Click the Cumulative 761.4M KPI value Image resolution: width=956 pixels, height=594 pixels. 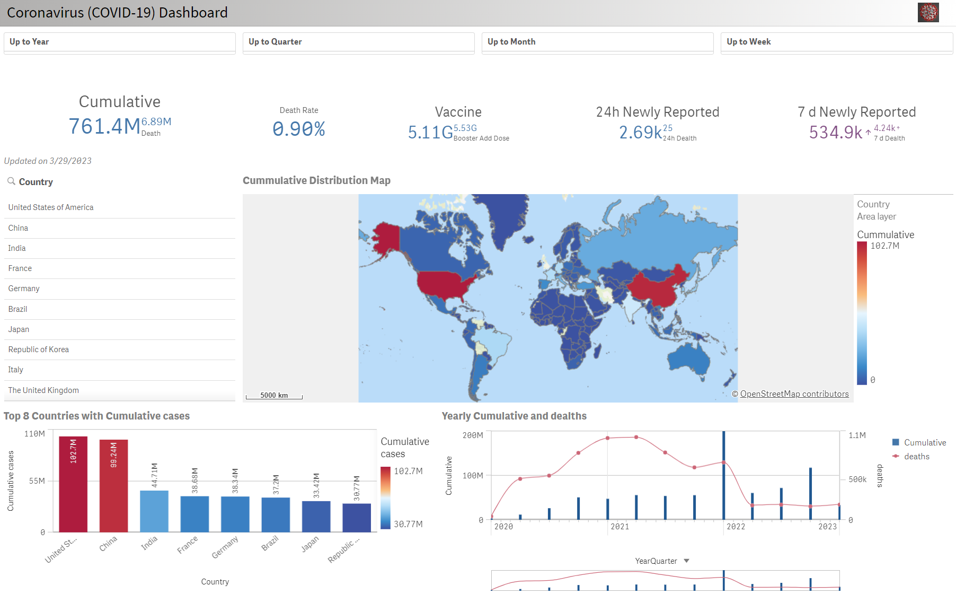click(104, 126)
